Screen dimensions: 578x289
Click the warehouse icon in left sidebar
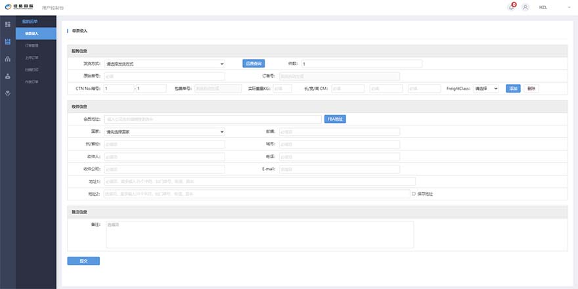[x=8, y=58]
